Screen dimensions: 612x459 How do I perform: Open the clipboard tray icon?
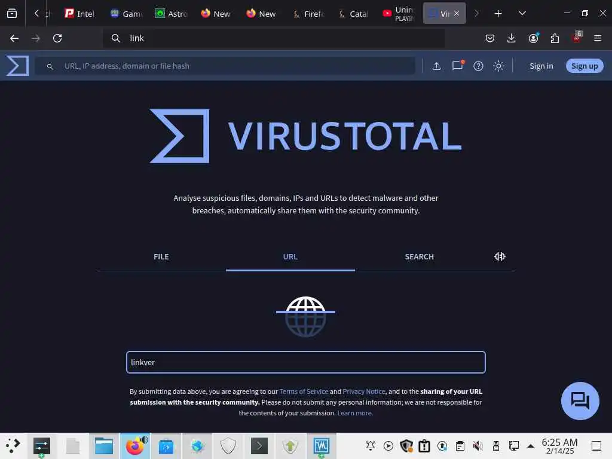460,446
